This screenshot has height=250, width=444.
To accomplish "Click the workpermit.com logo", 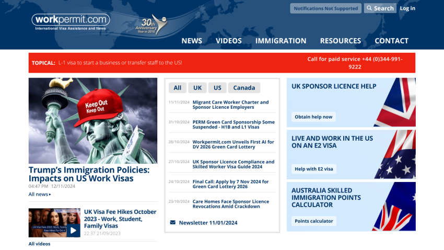I will point(71,22).
